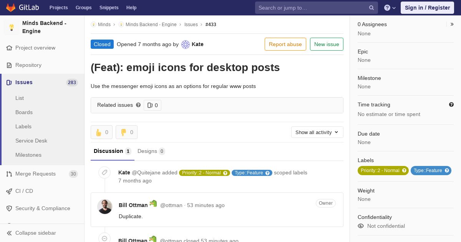Click help icon on activity Type::Feature label
The image size is (461, 242).
[x=267, y=173]
